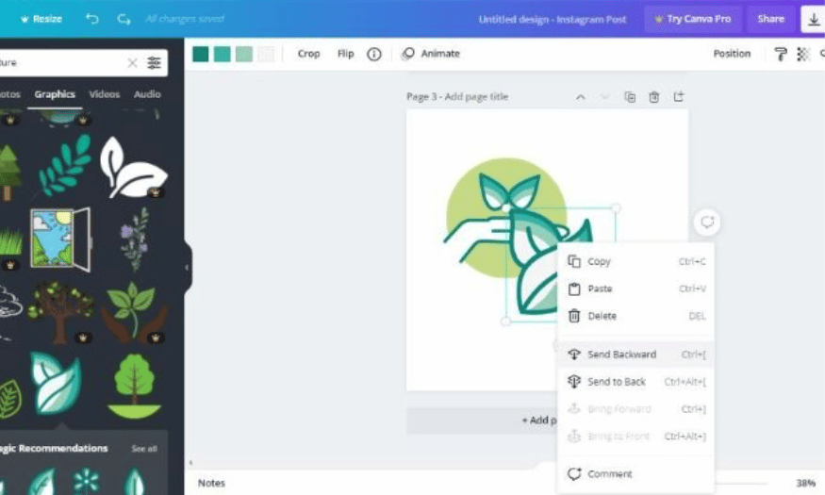Open the transparency checkerboard icon

pyautogui.click(x=803, y=54)
